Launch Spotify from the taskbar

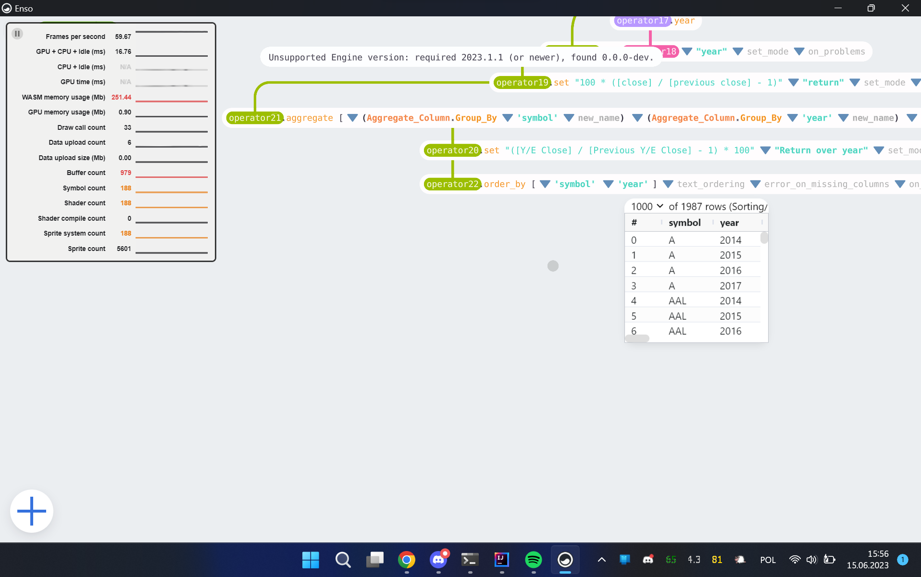[x=533, y=560]
